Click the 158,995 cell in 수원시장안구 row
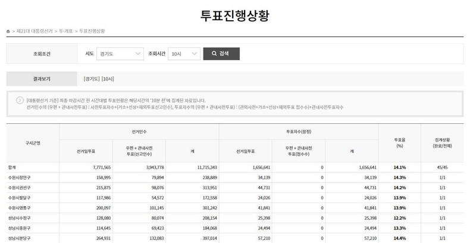470x243 pixels. (x=104, y=178)
